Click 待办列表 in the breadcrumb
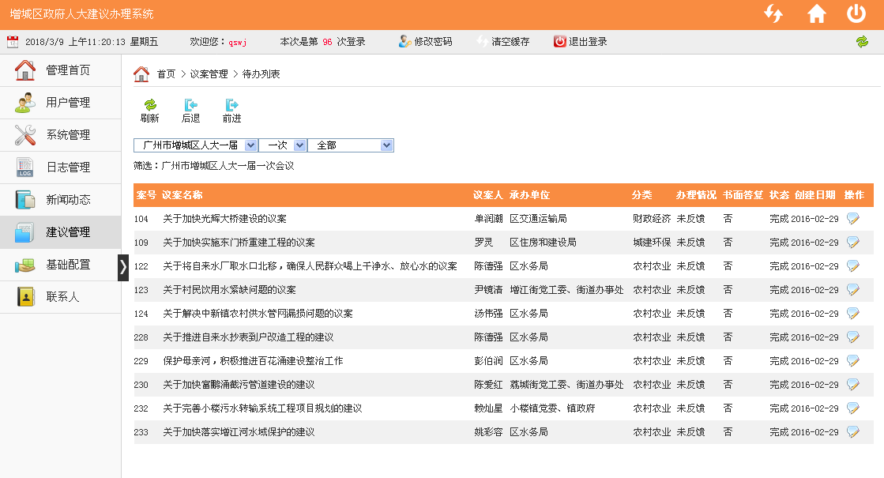Viewport: 884px width, 478px height. (x=261, y=74)
